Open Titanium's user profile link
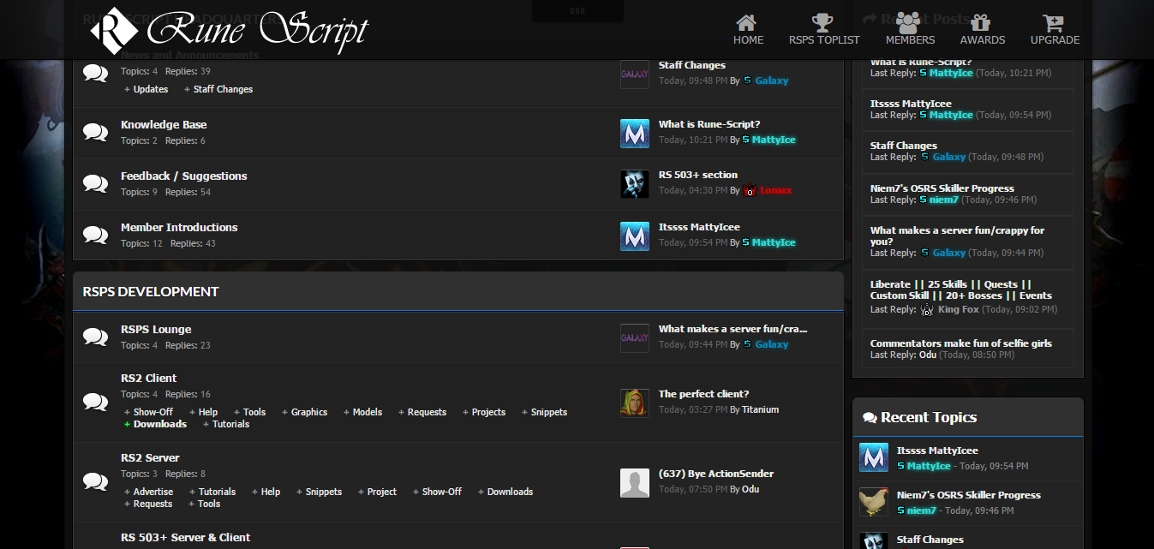1154x549 pixels. (761, 409)
